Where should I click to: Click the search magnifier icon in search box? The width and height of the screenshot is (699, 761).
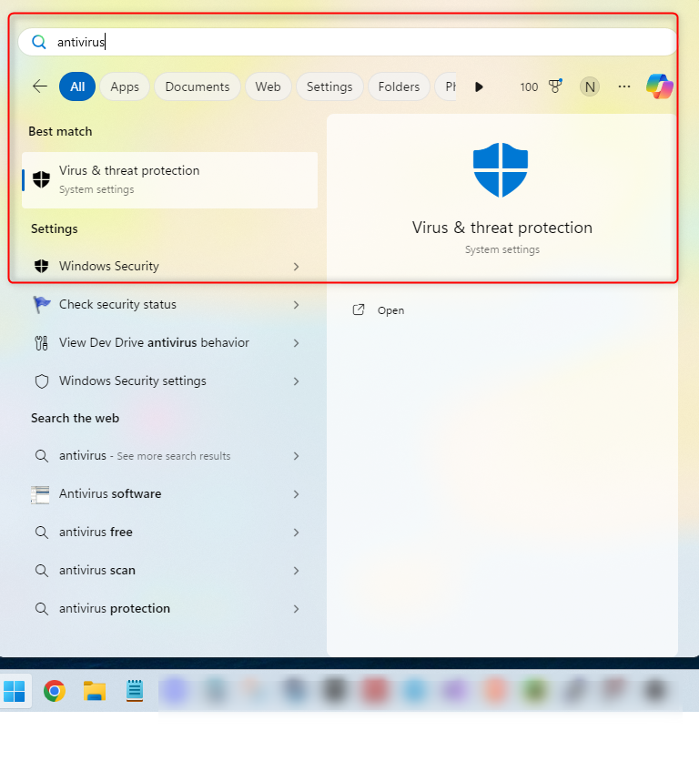[39, 42]
